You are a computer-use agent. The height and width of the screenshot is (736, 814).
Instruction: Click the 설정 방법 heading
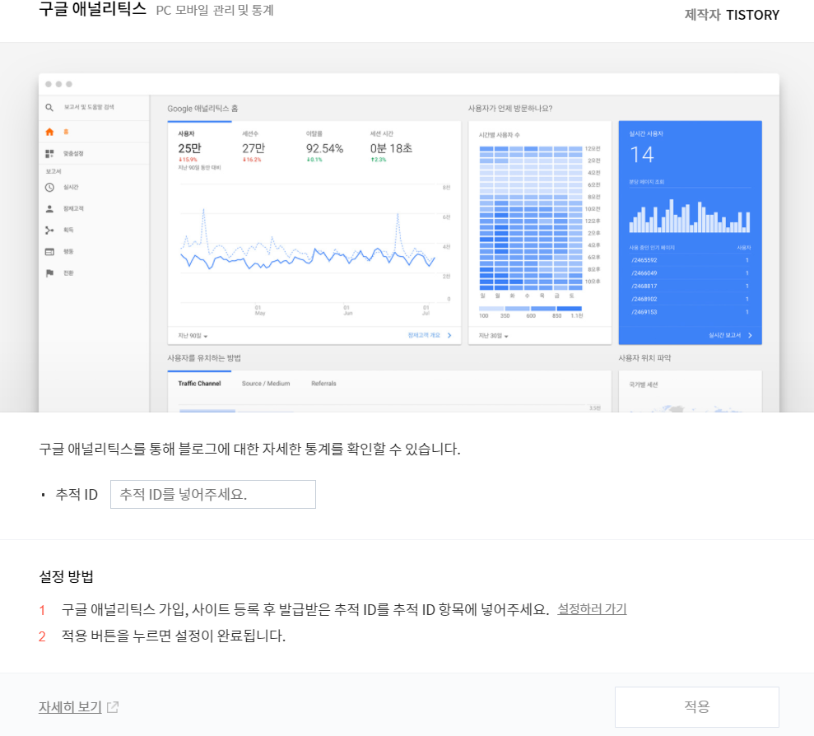67,576
